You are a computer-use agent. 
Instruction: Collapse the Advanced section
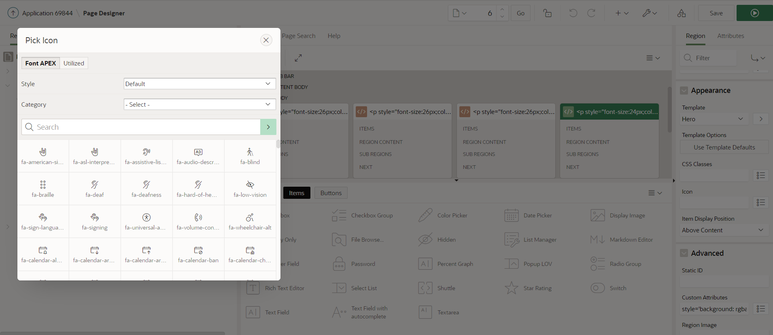pyautogui.click(x=684, y=253)
